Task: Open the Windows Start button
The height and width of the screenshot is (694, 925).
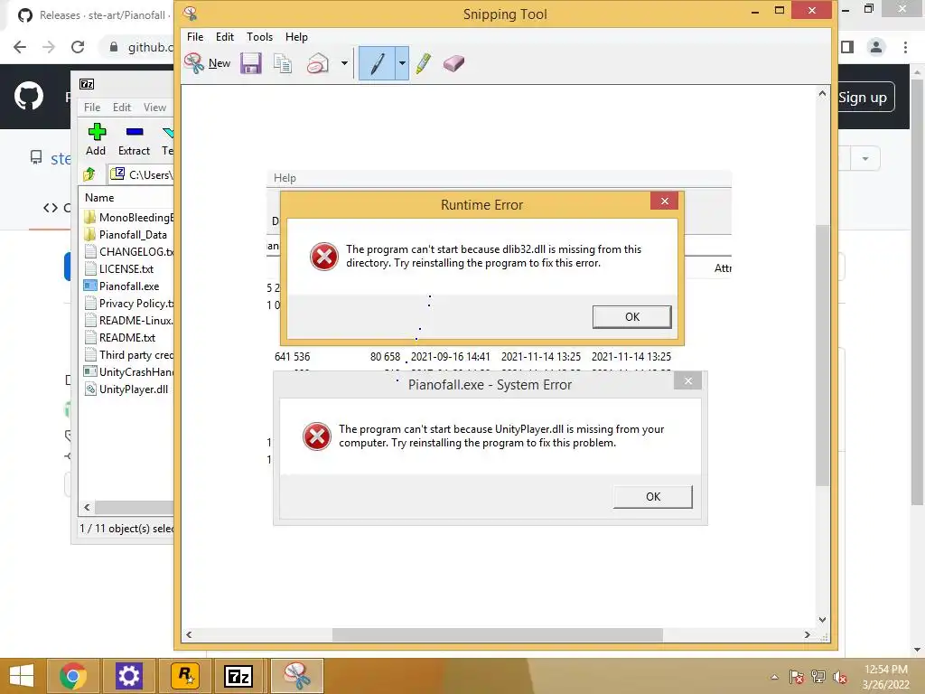Action: (22, 676)
